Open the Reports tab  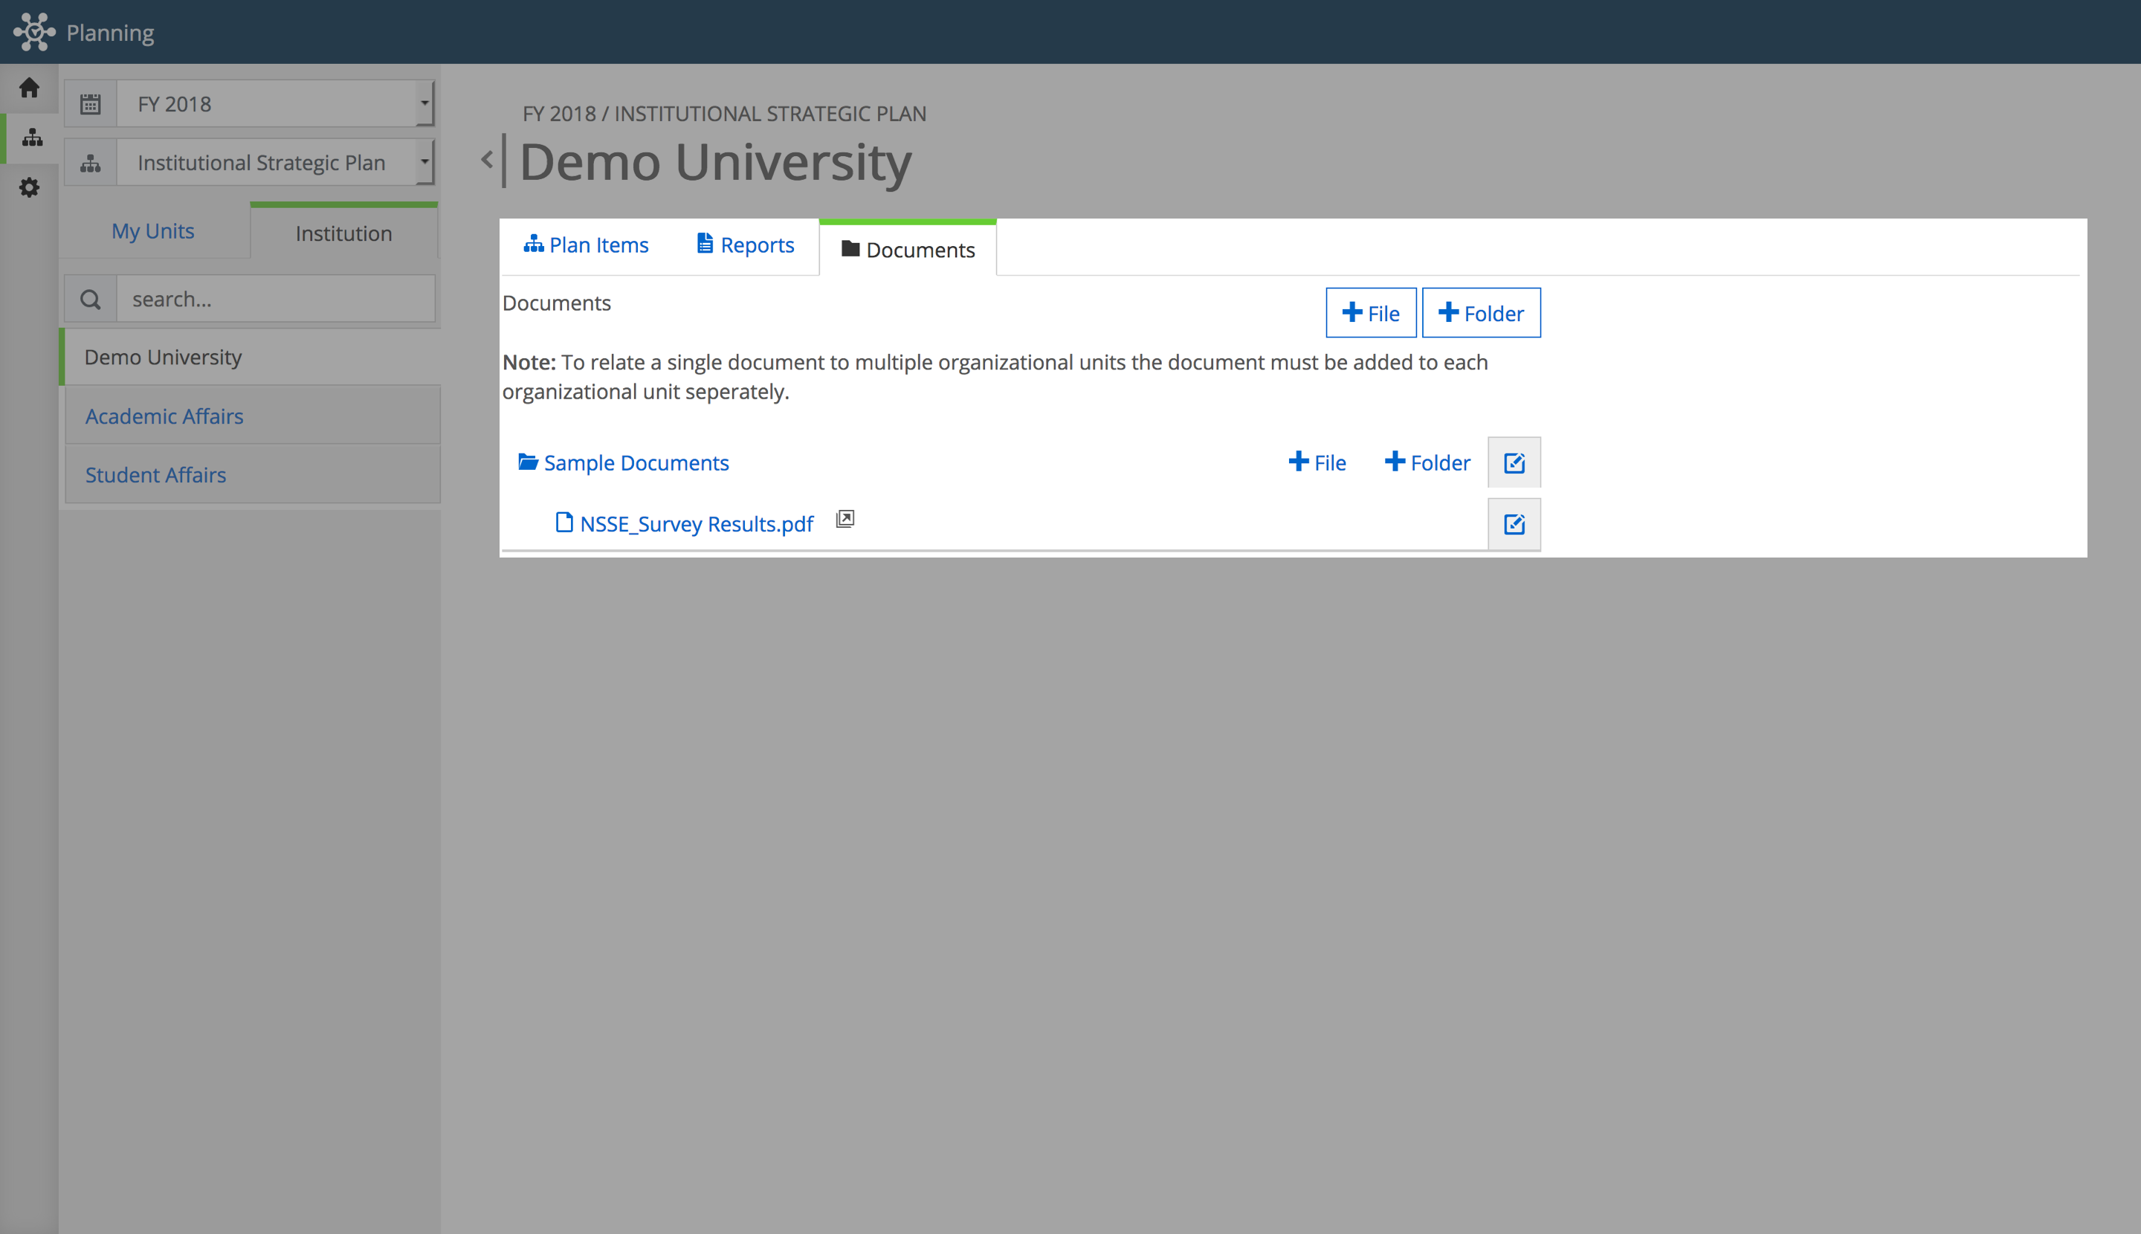click(745, 245)
